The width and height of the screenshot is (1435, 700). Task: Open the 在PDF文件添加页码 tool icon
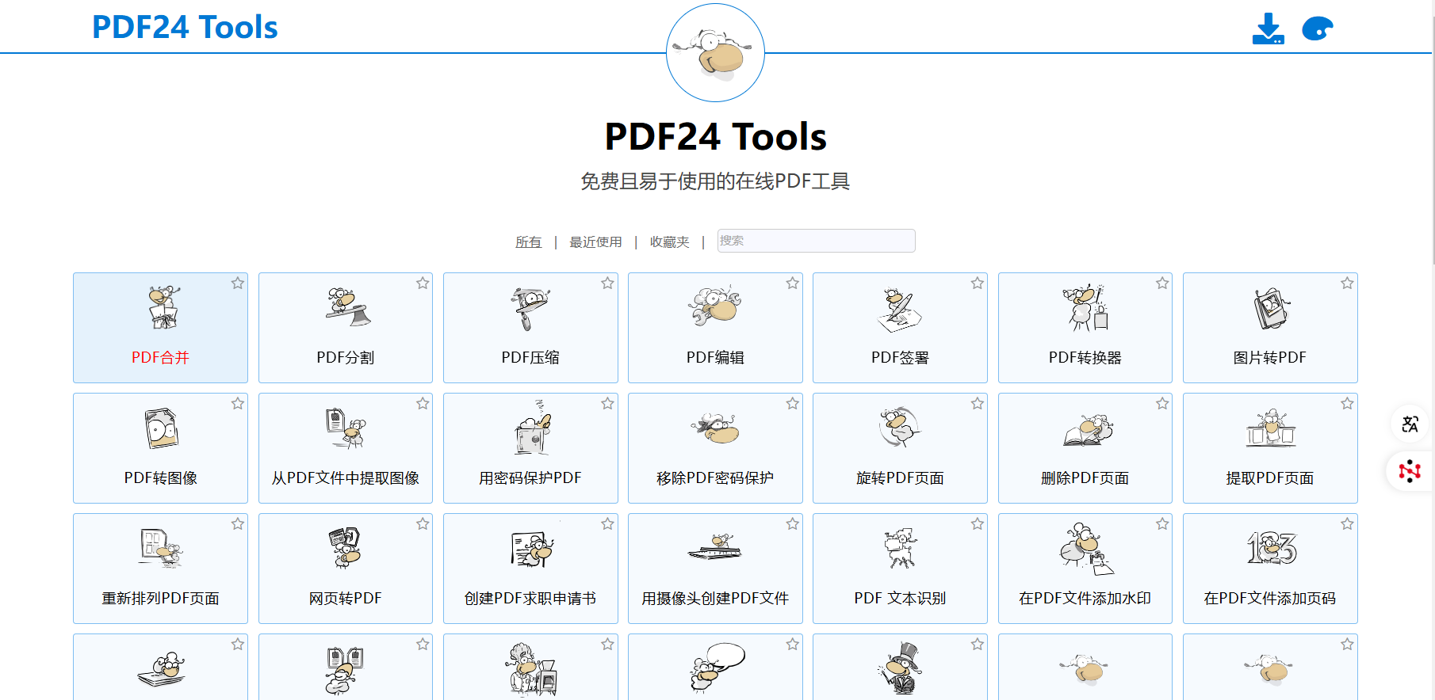tap(1271, 548)
